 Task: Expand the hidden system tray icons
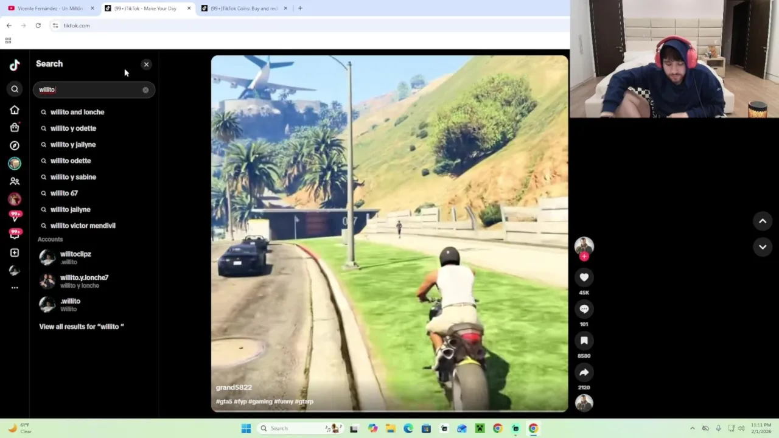click(692, 428)
